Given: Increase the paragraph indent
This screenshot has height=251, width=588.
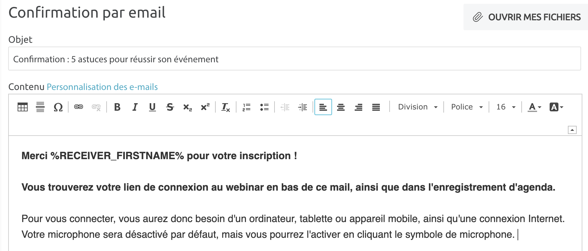Looking at the screenshot, I should pos(302,107).
